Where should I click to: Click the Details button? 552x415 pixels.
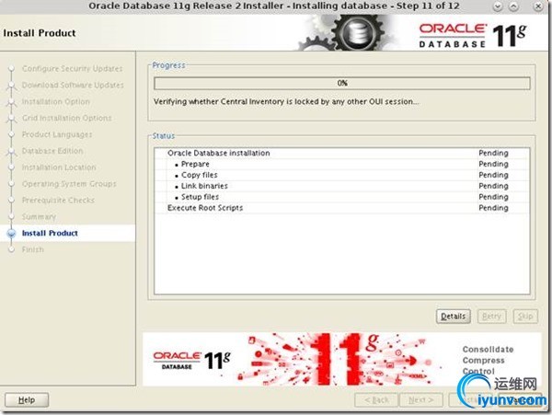coord(453,317)
